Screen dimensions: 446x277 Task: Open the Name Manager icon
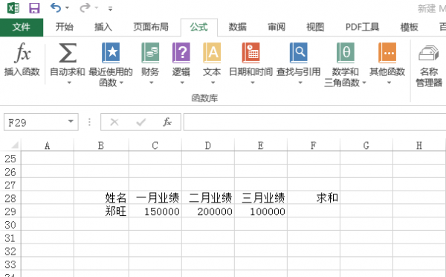429,54
